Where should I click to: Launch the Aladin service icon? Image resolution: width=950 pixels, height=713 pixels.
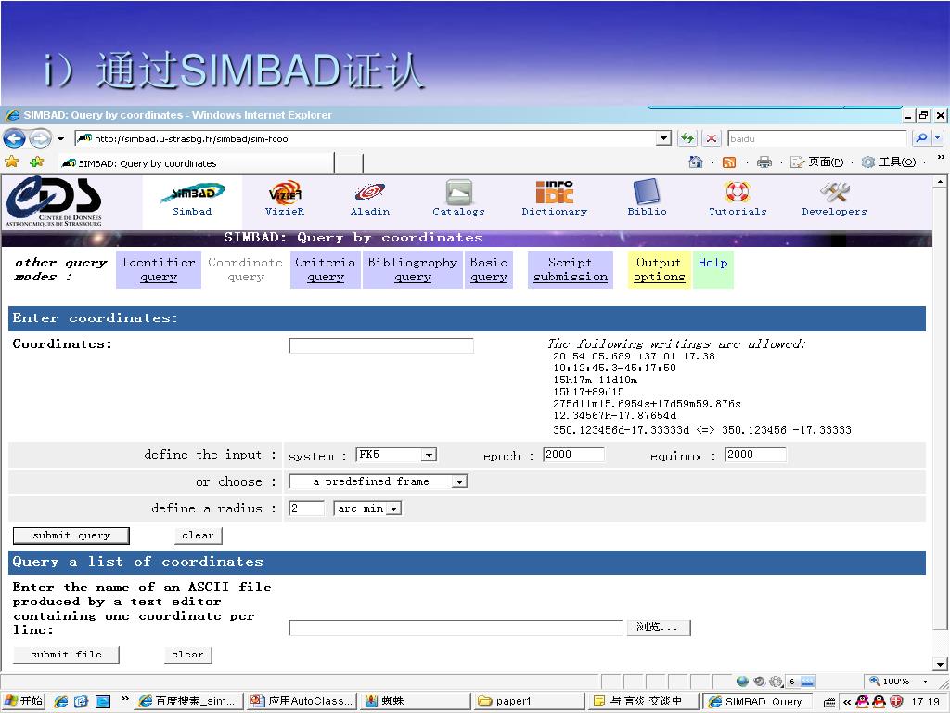(x=369, y=200)
